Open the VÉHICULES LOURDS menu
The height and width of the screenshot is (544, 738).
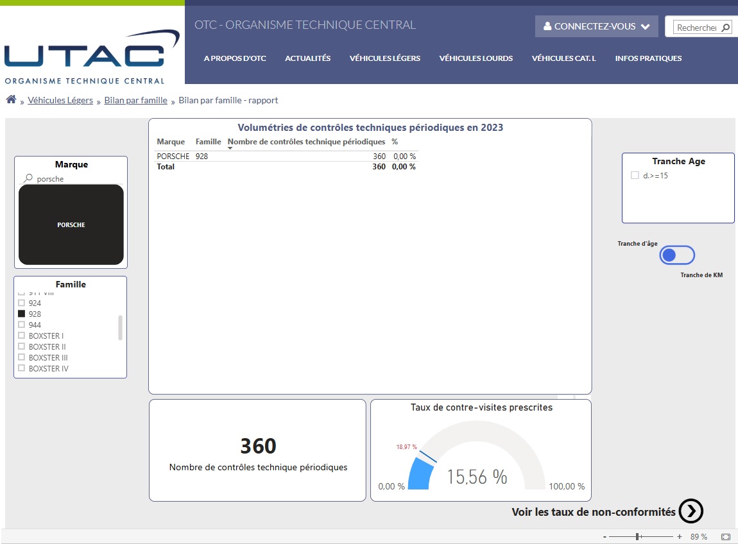tap(476, 58)
